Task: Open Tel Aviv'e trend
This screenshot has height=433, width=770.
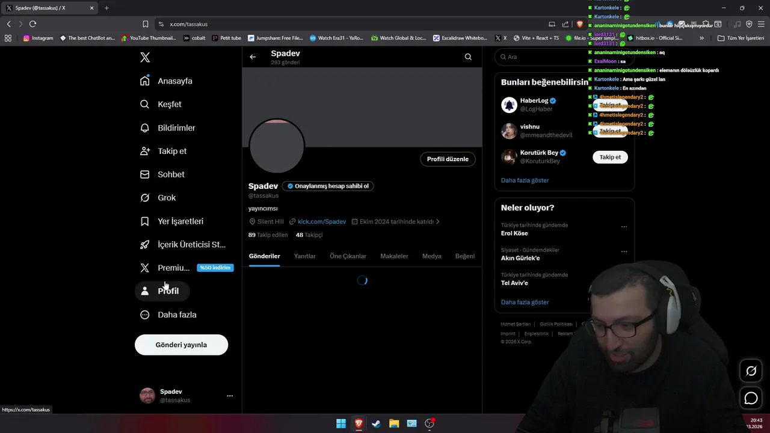Action: point(514,283)
